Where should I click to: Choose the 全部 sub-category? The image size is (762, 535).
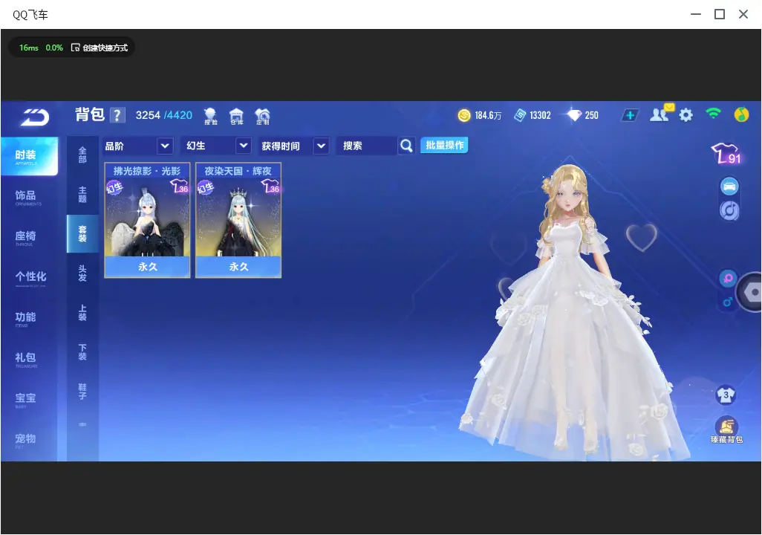pyautogui.click(x=82, y=155)
